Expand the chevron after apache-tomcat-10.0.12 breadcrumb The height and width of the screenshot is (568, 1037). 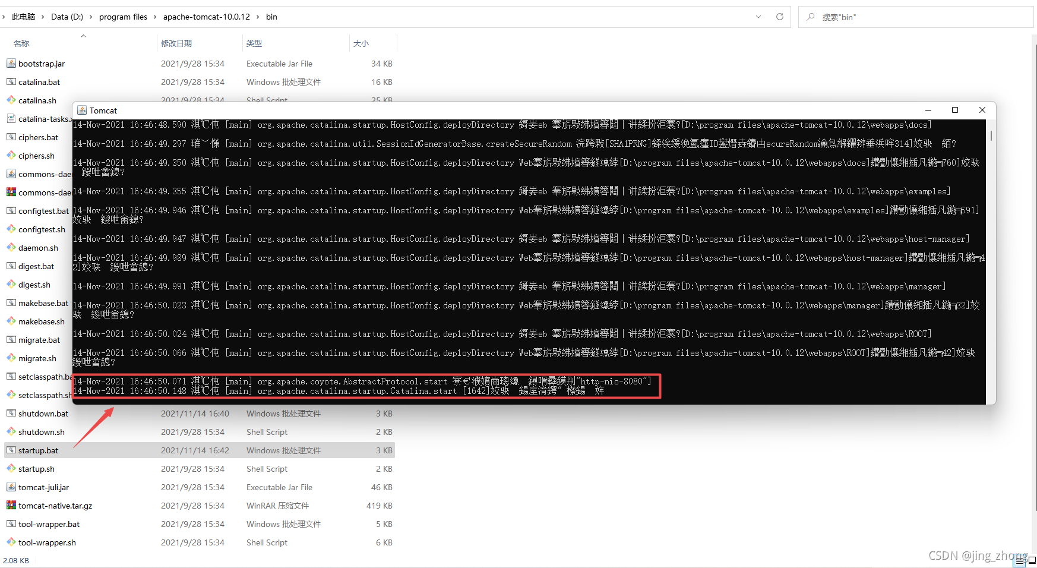click(258, 17)
